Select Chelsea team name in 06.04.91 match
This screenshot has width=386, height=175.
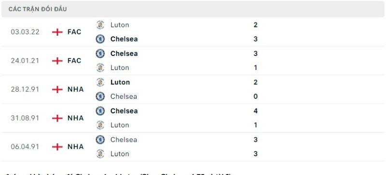coord(124,139)
